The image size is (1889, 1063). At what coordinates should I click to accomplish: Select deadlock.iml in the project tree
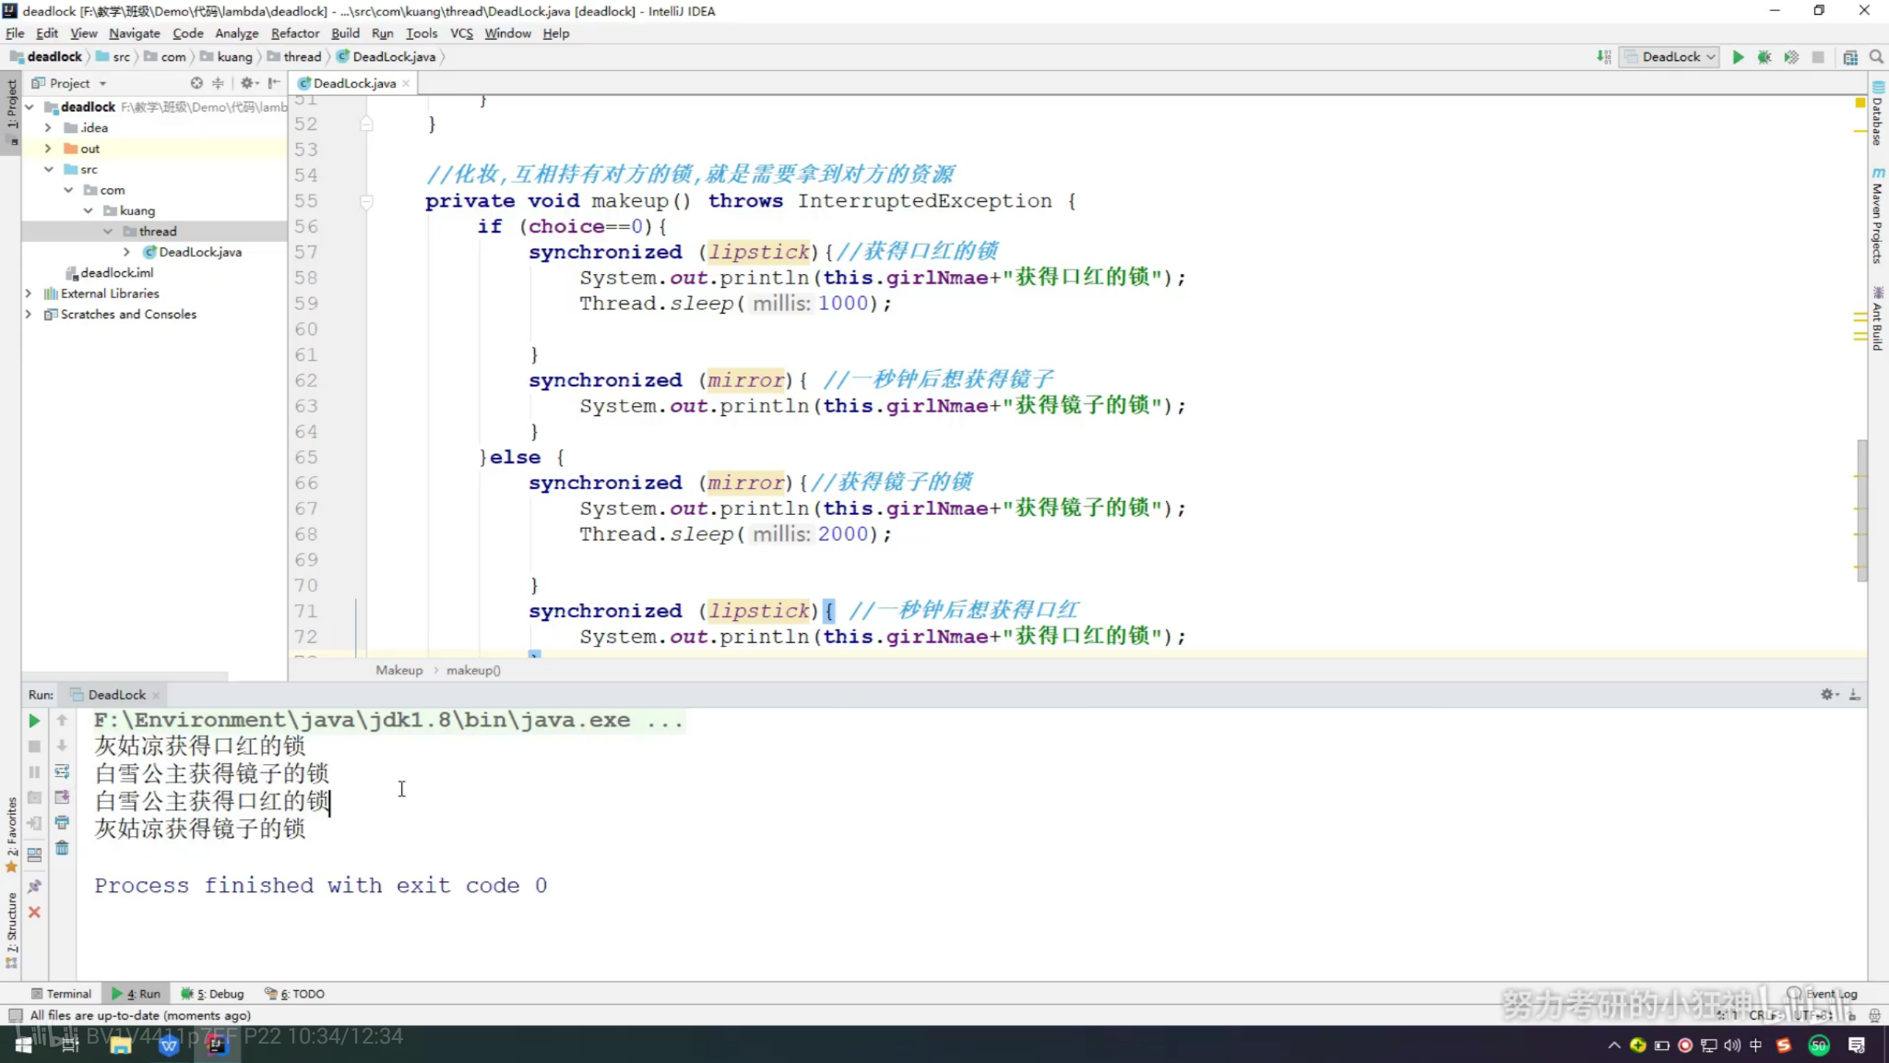coord(109,273)
